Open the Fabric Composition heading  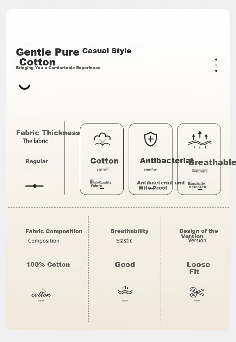[x=54, y=231]
